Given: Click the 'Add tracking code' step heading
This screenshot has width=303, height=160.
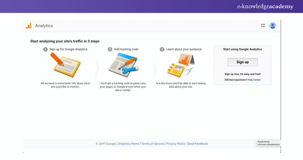Looking at the screenshot, I should [x=126, y=49].
